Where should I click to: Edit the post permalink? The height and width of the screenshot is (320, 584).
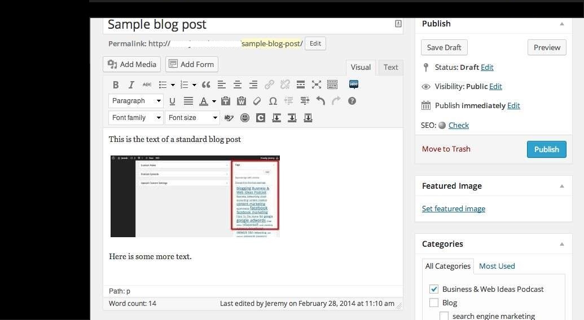[315, 43]
